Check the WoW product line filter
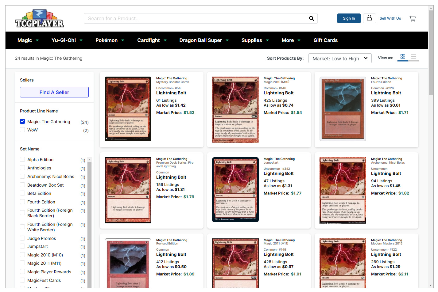 [22, 130]
